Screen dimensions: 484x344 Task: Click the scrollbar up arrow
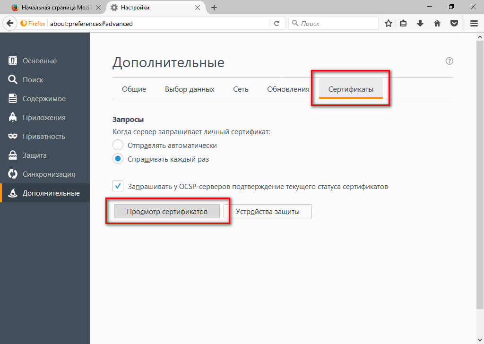pos(480,37)
